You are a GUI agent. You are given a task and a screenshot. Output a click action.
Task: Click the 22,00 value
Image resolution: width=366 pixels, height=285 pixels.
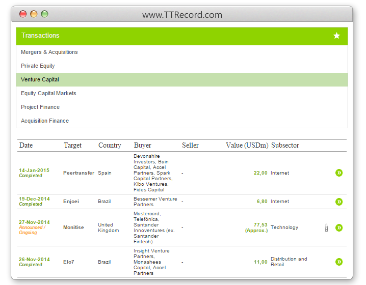[x=260, y=173]
